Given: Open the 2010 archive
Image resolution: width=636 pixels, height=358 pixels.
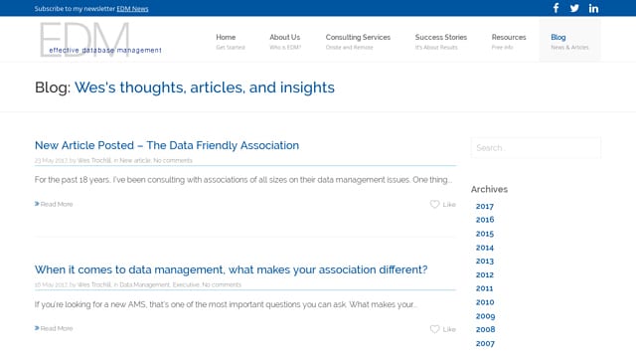Looking at the screenshot, I should click(x=485, y=302).
